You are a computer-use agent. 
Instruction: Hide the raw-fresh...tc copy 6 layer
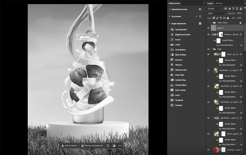[208, 86]
